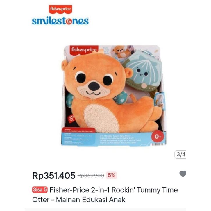Add product to wishlist with heart icon
Image resolution: width=211 pixels, height=211 pixels.
(183, 174)
